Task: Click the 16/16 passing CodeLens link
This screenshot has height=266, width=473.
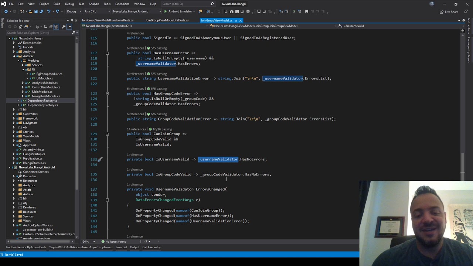Action: 160,129
